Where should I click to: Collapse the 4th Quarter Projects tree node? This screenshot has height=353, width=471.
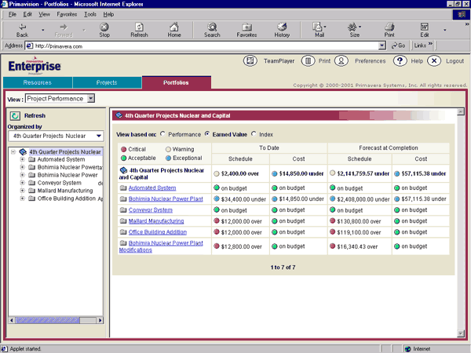click(13, 152)
